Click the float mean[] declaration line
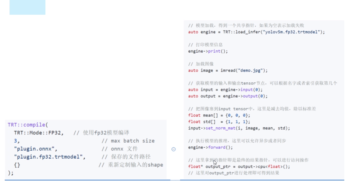Viewport: 349px width, 185px height. (x=219, y=115)
